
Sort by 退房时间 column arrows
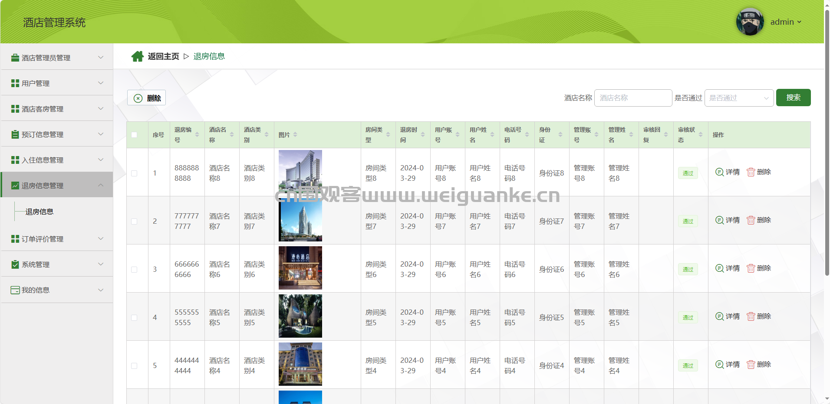pyautogui.click(x=423, y=135)
